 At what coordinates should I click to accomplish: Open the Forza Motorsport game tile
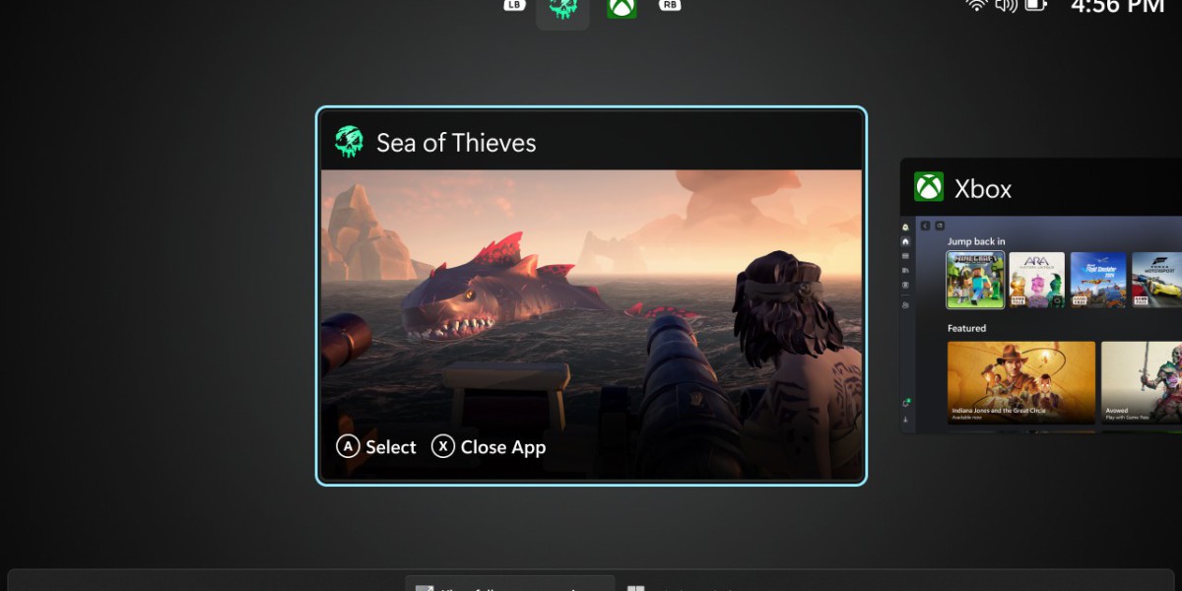coord(1156,281)
